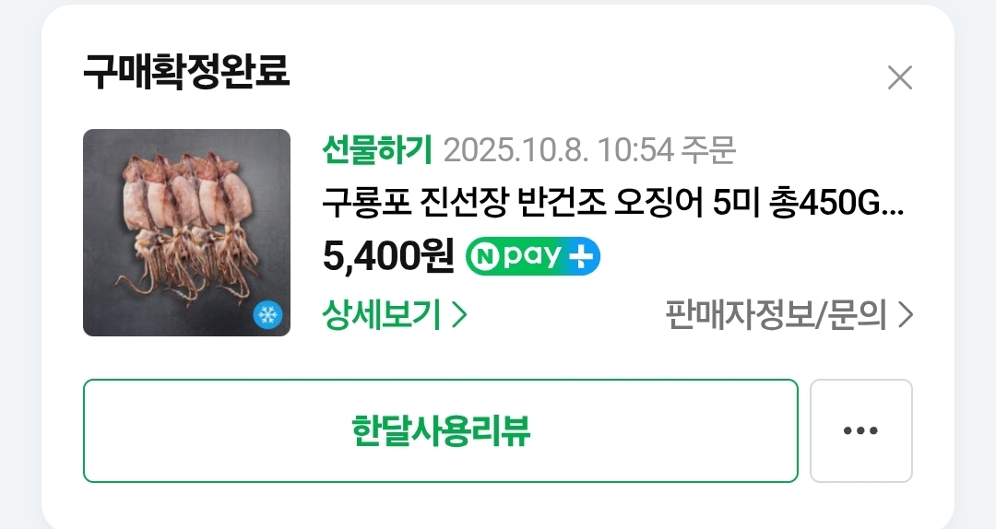Screen dimensions: 996x529
Task: Click the white plus sign on Npay badge
Action: (581, 256)
